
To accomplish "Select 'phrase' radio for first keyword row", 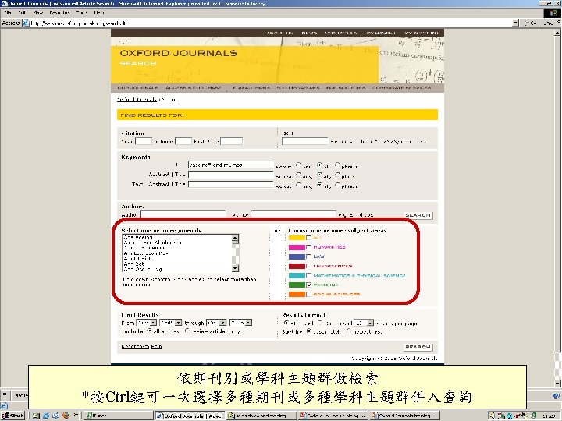I will [337, 165].
